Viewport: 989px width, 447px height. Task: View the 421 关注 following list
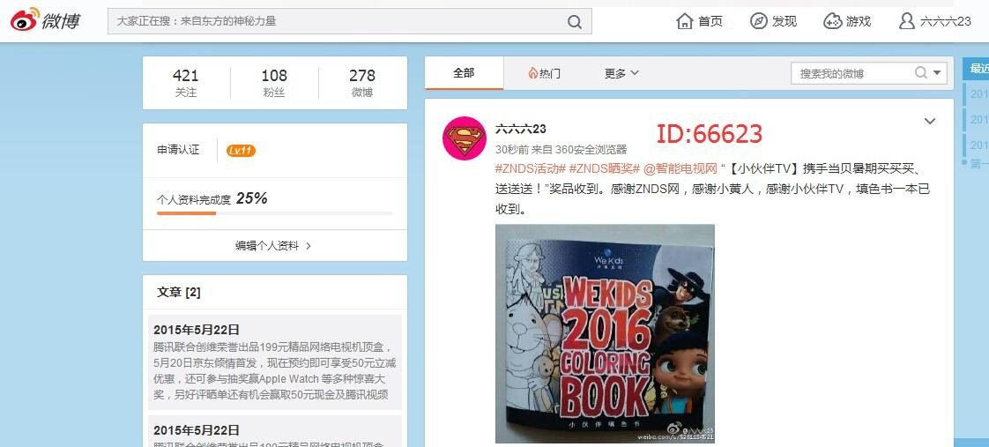pos(185,83)
